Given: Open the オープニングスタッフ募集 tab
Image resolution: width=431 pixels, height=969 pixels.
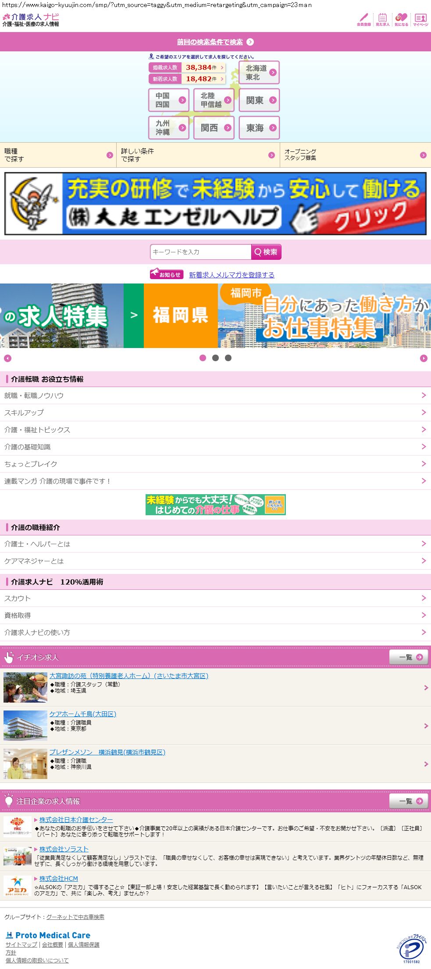Looking at the screenshot, I should (356, 155).
